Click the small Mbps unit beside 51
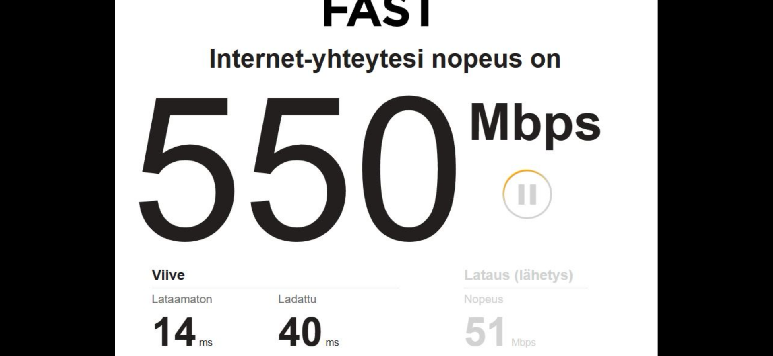Image resolution: width=773 pixels, height=356 pixels. tap(523, 343)
